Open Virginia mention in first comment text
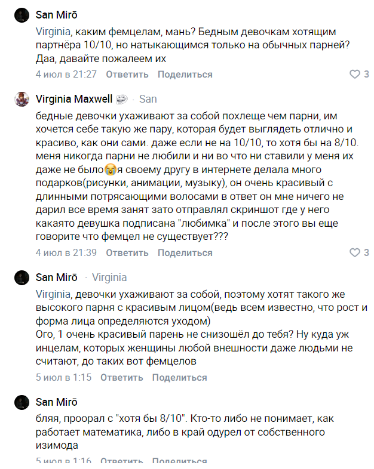374x469 pixels. pos(53,32)
